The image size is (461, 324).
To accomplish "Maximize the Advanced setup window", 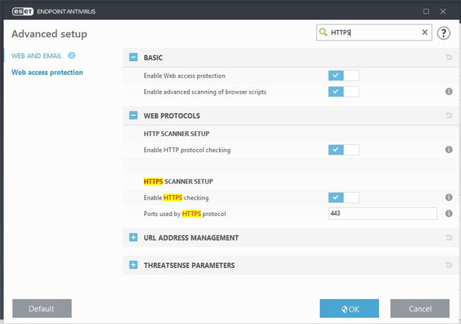I will coord(426,12).
